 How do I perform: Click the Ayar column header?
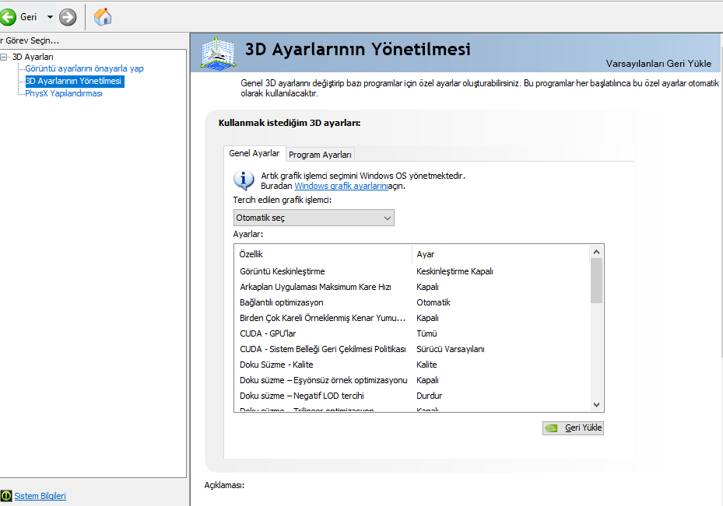(x=500, y=254)
